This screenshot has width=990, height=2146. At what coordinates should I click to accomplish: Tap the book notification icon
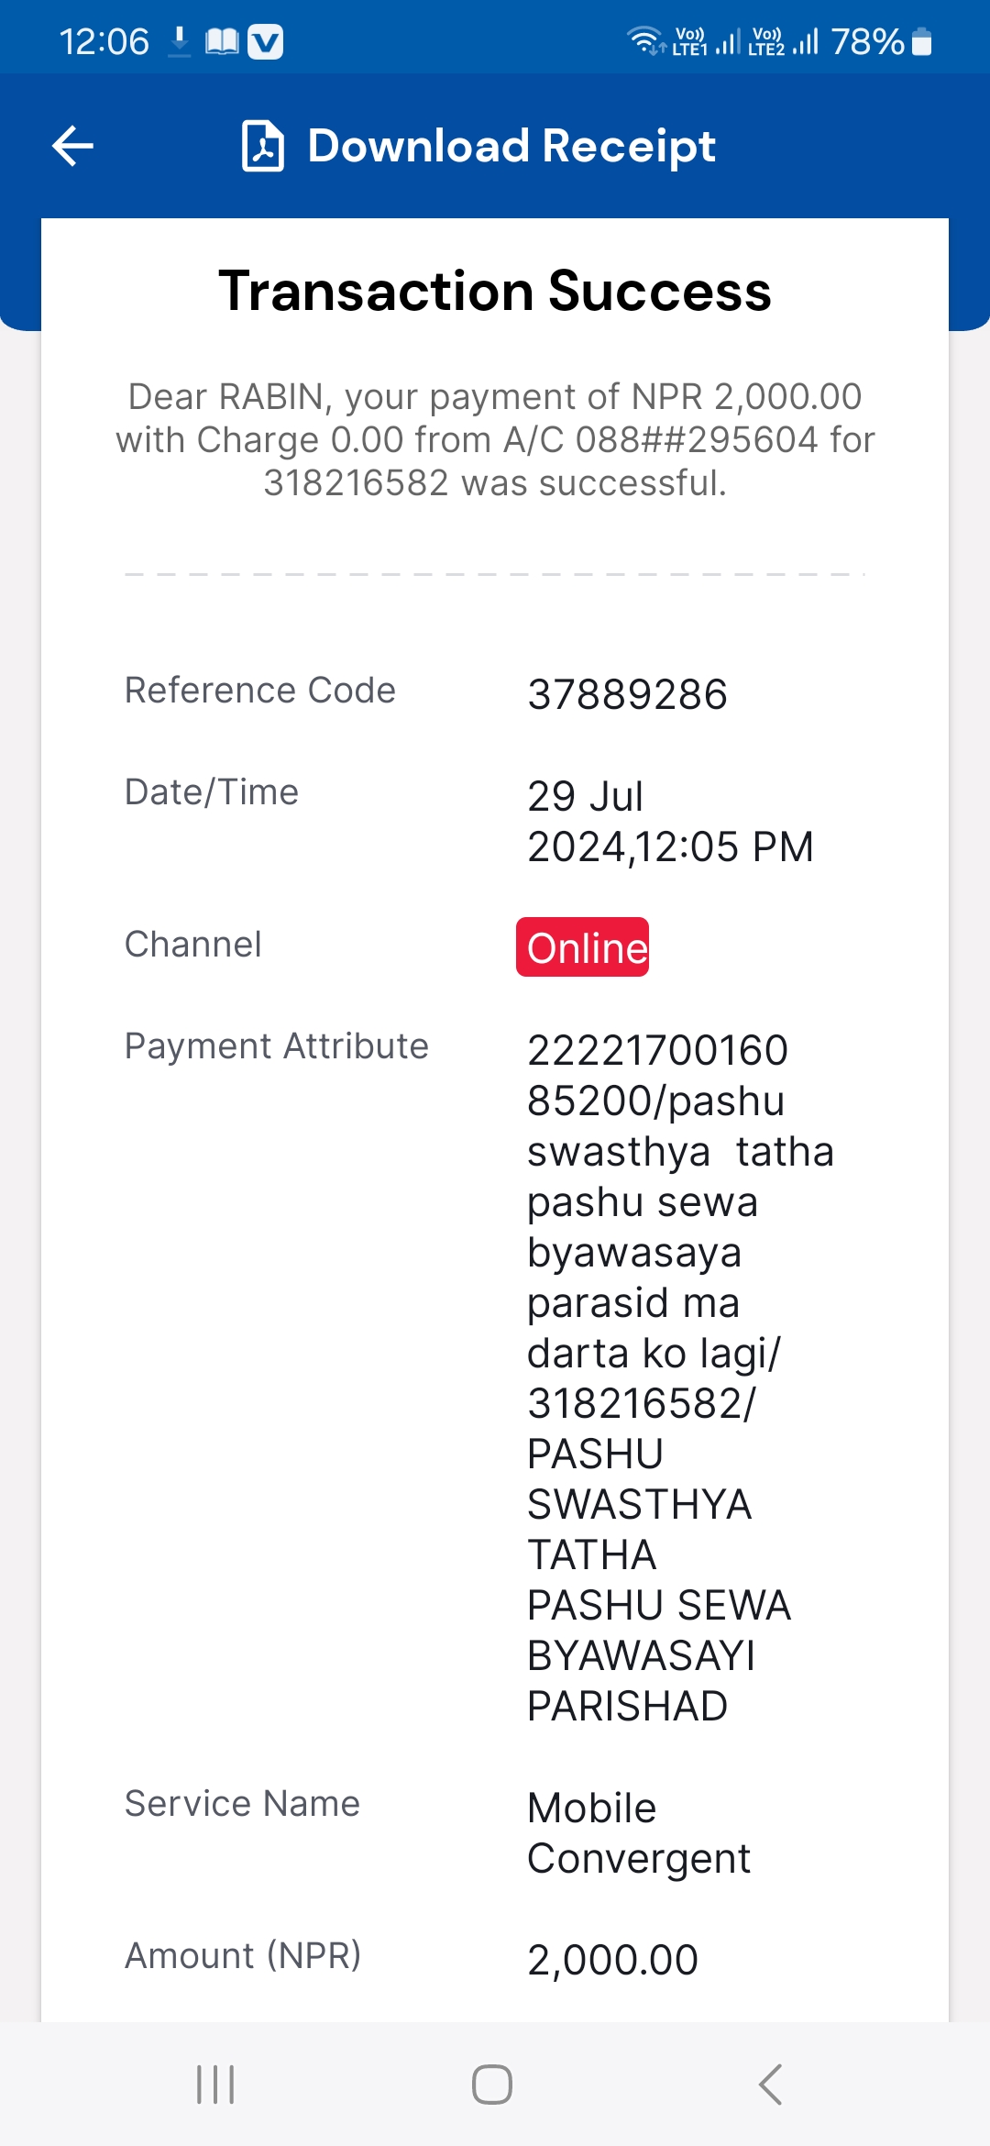pos(222,41)
